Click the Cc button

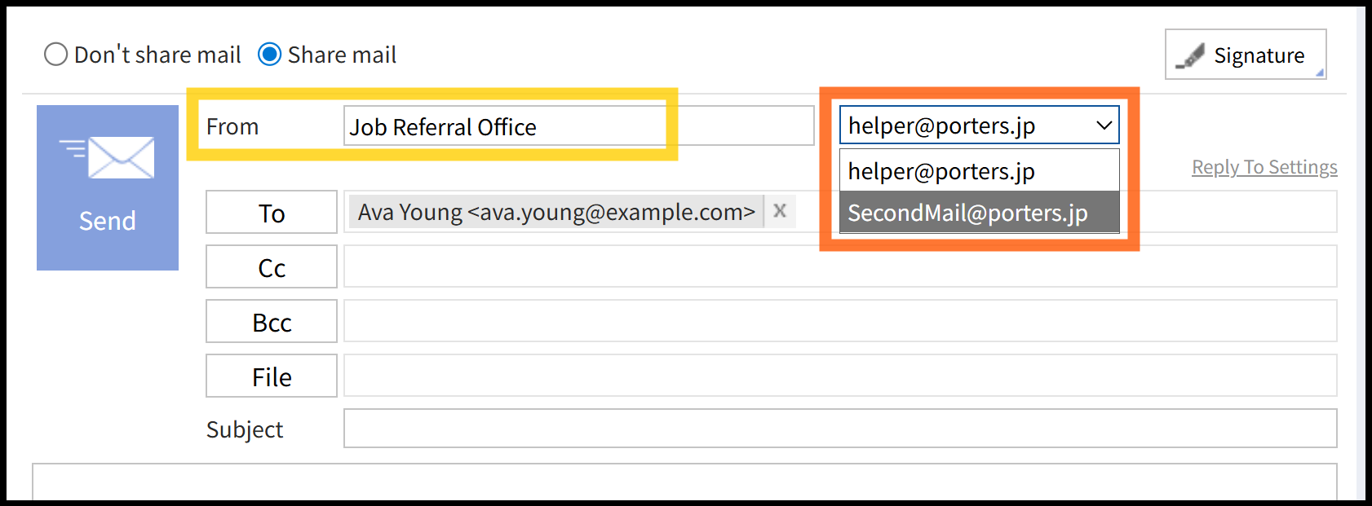(x=272, y=266)
